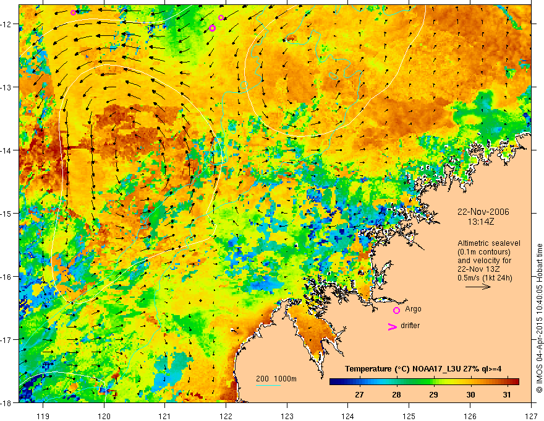Click the cyan 200 1000m isobath line sample
This screenshot has height=421, width=544.
268,385
